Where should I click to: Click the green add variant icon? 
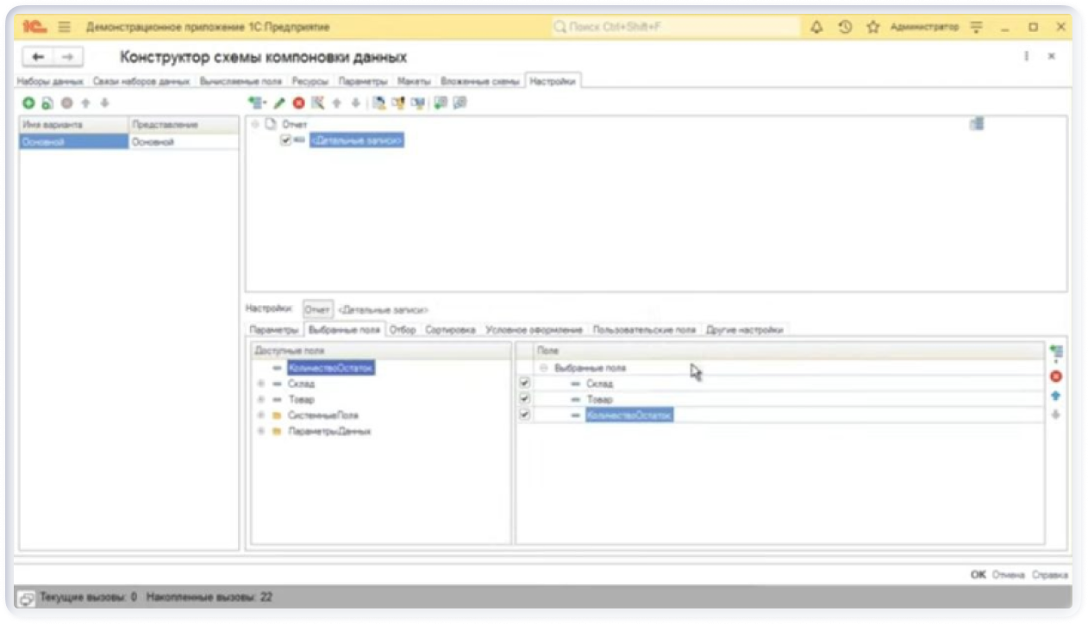pyautogui.click(x=28, y=103)
